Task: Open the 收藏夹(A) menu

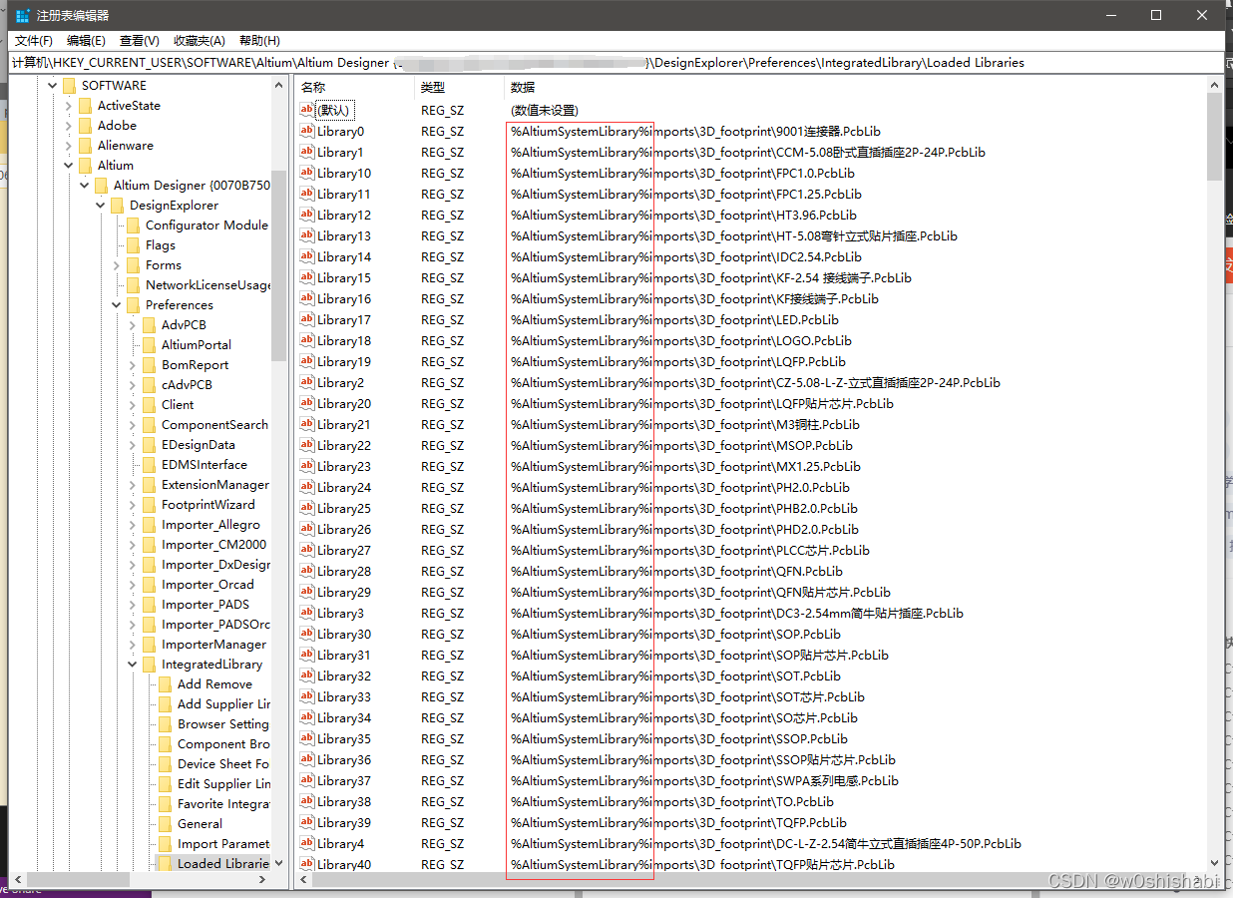Action: click(200, 40)
